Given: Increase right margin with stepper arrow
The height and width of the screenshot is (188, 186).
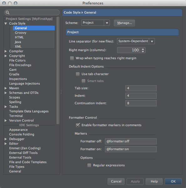Looking at the screenshot, I should tap(143, 49).
